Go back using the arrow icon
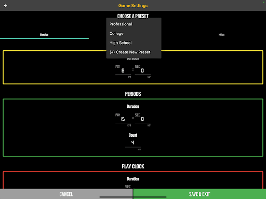Screen dimensions: 266x199 (x=6, y=6)
